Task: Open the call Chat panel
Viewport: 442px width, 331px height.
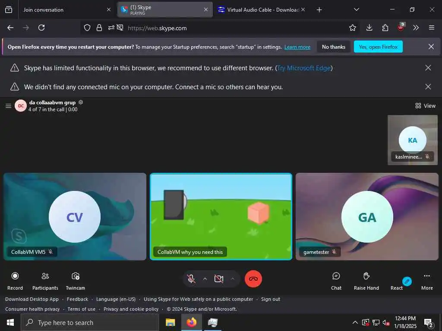Action: tap(336, 281)
